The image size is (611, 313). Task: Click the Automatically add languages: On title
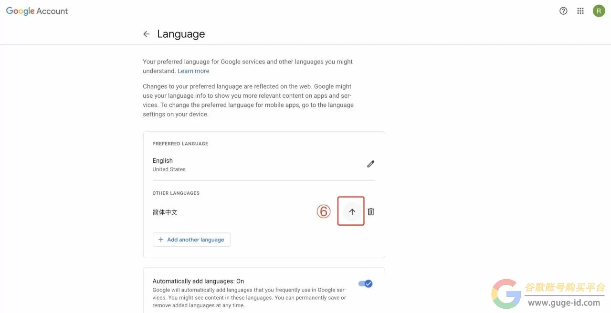point(198,282)
